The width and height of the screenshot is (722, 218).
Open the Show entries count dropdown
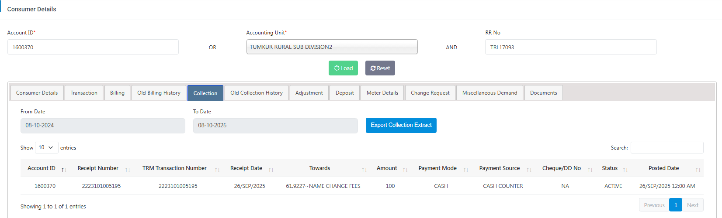(46, 148)
